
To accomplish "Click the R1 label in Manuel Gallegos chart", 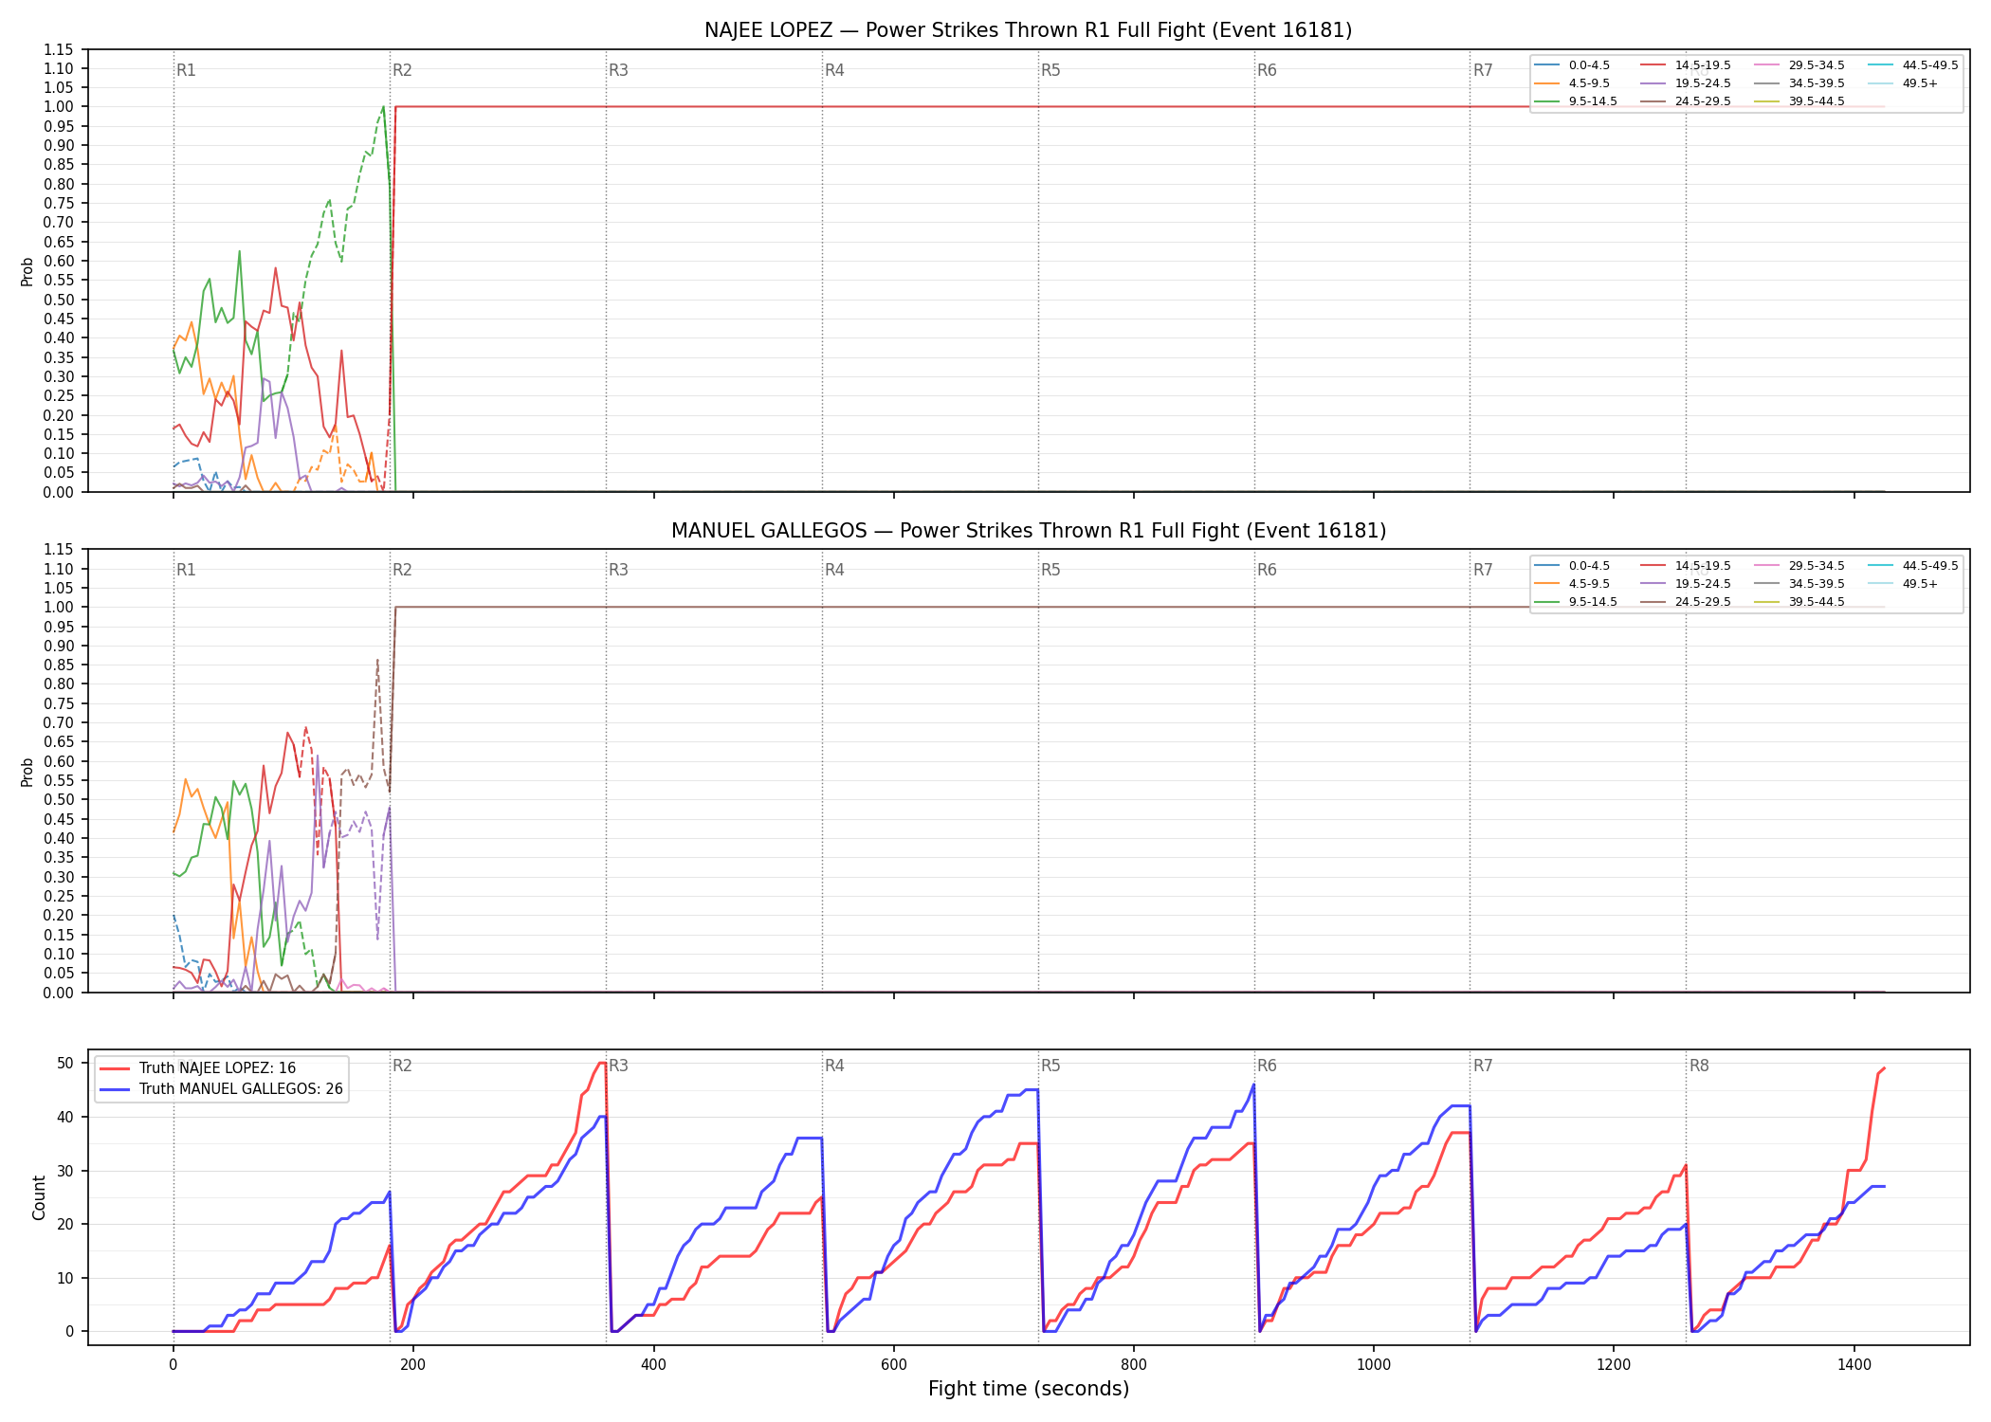I will click(x=186, y=570).
